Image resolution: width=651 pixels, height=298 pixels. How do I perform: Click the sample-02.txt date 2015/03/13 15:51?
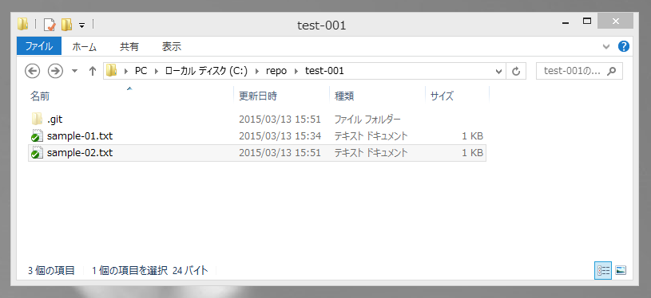(280, 153)
